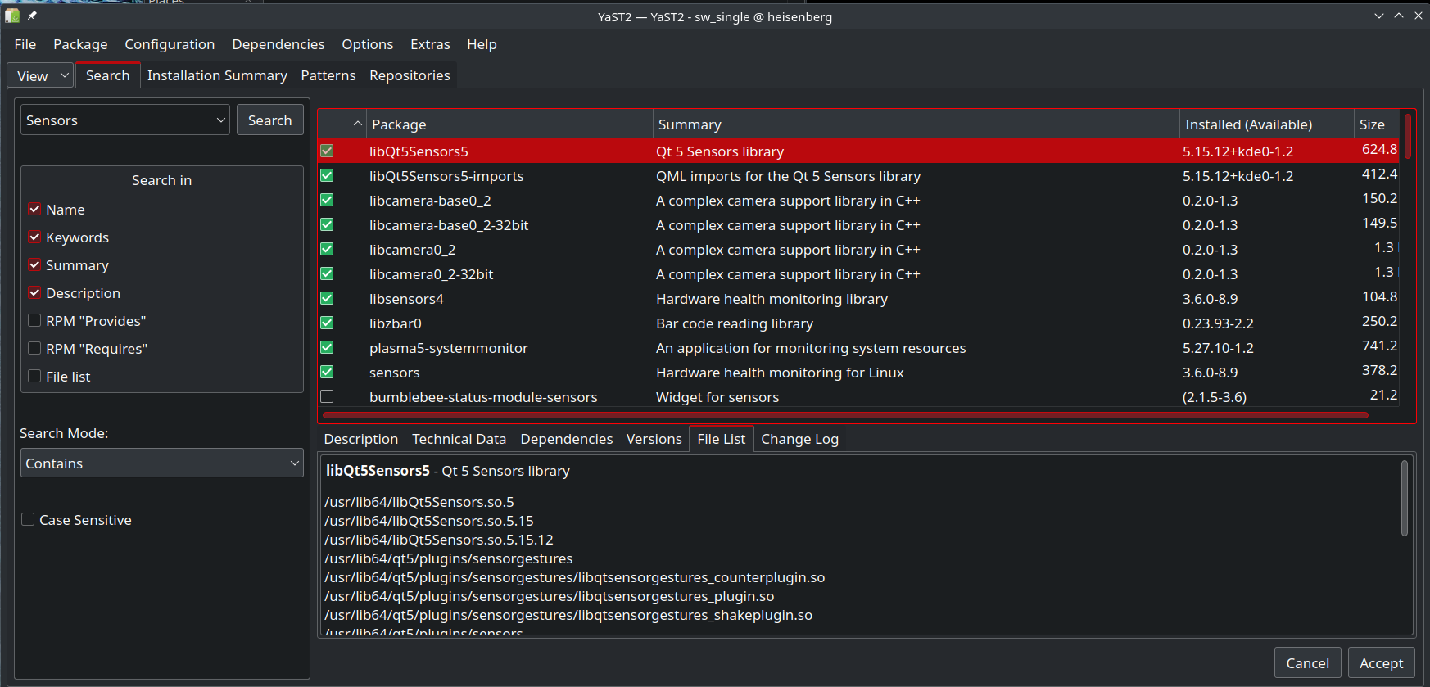1430x687 pixels.
Task: Click the package list horizontal scrollbar
Action: [845, 415]
